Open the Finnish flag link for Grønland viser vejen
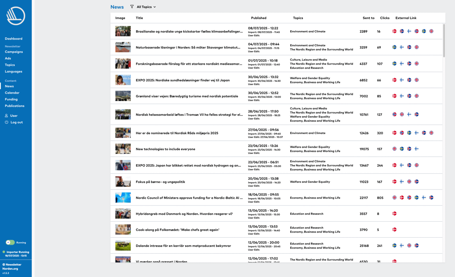 [402, 96]
